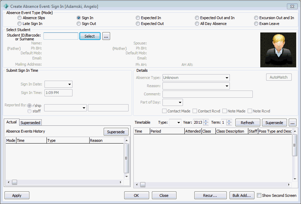
Task: Decrease the Term stepper value
Action: 229,124
